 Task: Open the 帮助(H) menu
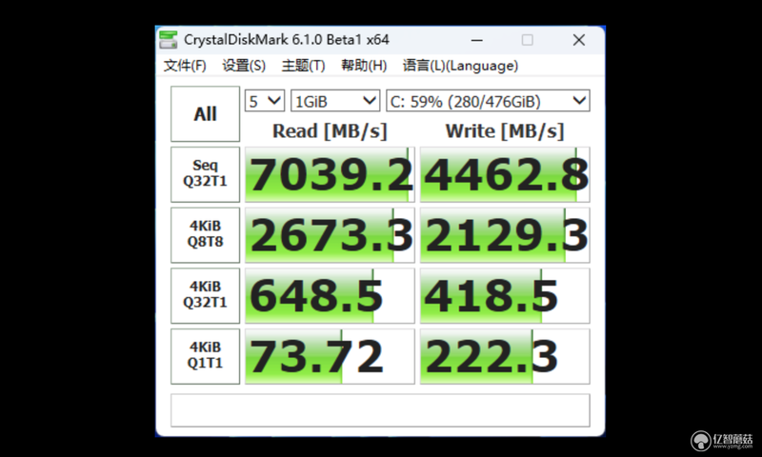[x=364, y=66]
